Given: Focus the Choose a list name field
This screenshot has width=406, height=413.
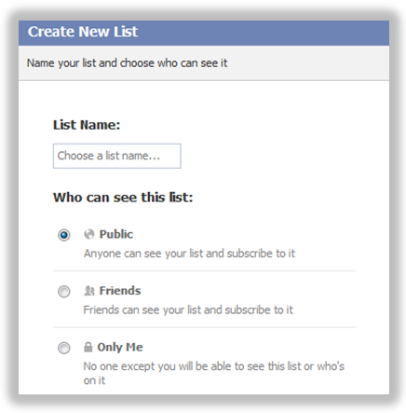Looking at the screenshot, I should click(x=117, y=156).
